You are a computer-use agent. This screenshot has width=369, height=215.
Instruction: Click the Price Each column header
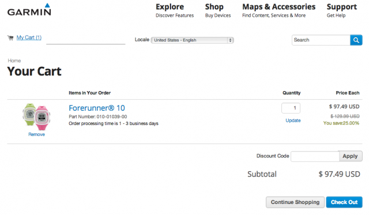348,93
